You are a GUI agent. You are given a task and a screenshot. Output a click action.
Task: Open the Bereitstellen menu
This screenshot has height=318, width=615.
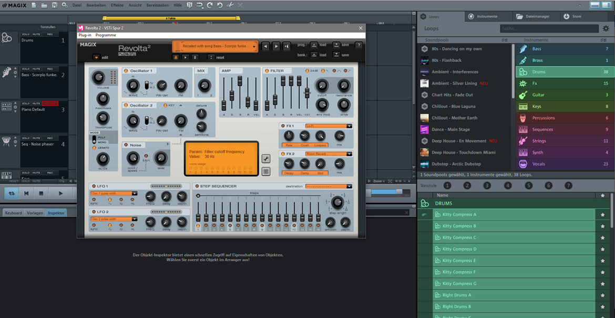(x=158, y=5)
